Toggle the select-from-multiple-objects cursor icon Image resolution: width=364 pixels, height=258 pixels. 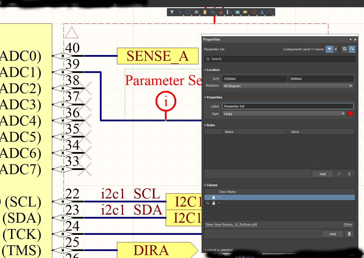point(344,49)
